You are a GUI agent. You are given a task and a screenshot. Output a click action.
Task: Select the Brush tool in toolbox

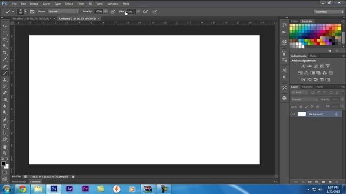click(5, 73)
